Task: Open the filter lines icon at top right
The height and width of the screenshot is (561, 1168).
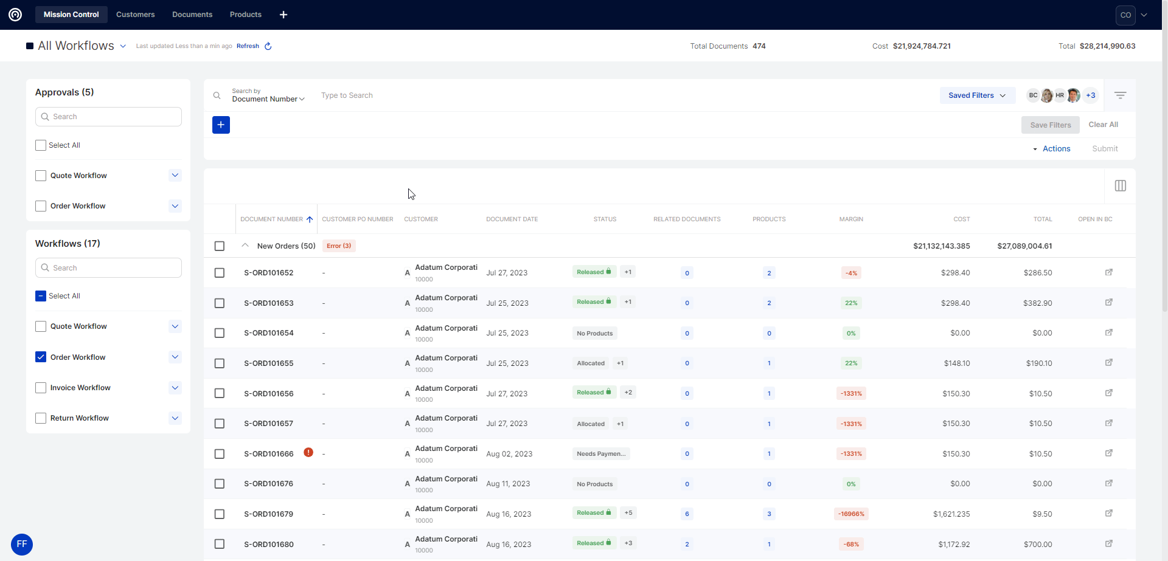Action: [1120, 95]
